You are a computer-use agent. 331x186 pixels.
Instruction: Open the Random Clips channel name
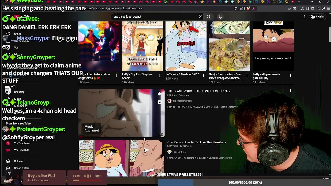[x=179, y=152]
